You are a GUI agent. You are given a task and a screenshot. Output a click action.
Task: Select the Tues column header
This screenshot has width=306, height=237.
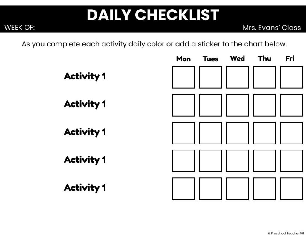210,59
